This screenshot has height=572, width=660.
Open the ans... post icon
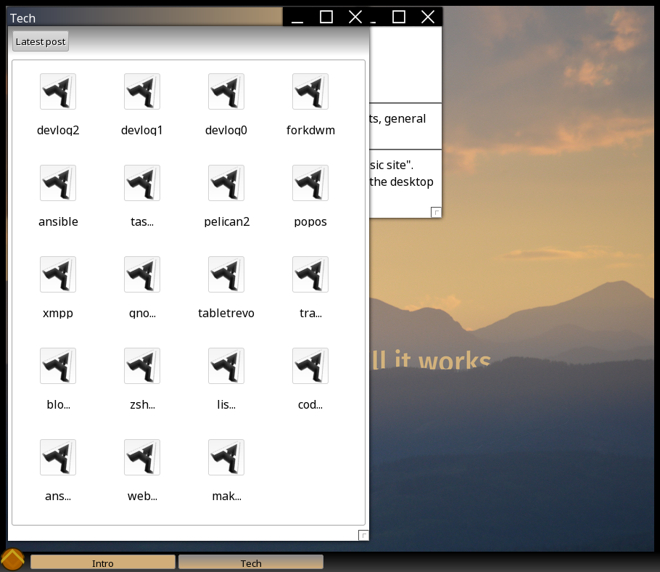[x=58, y=457]
